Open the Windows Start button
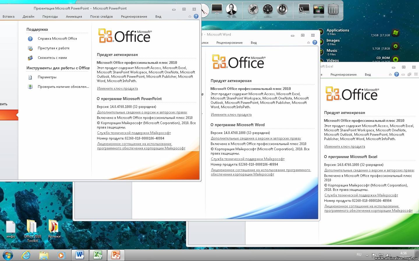The height and width of the screenshot is (261, 419). pos(7,255)
